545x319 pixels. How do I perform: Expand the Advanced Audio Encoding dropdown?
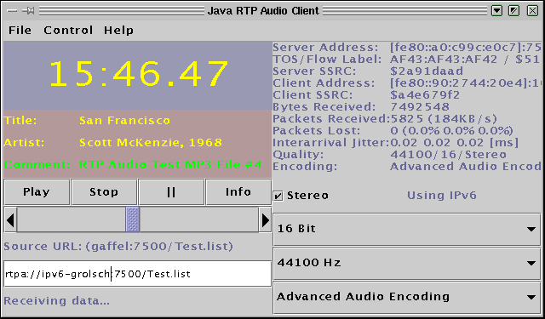(x=407, y=297)
